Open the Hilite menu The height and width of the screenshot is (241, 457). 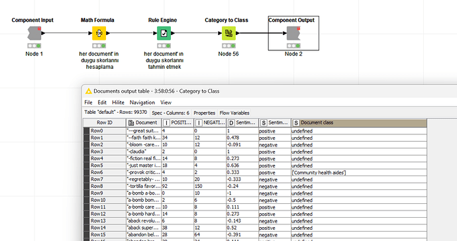pyautogui.click(x=118, y=103)
